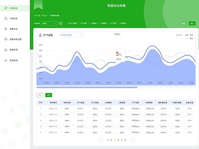
Task: Select the highlighted page 3 in pagination
Action: coord(115,140)
